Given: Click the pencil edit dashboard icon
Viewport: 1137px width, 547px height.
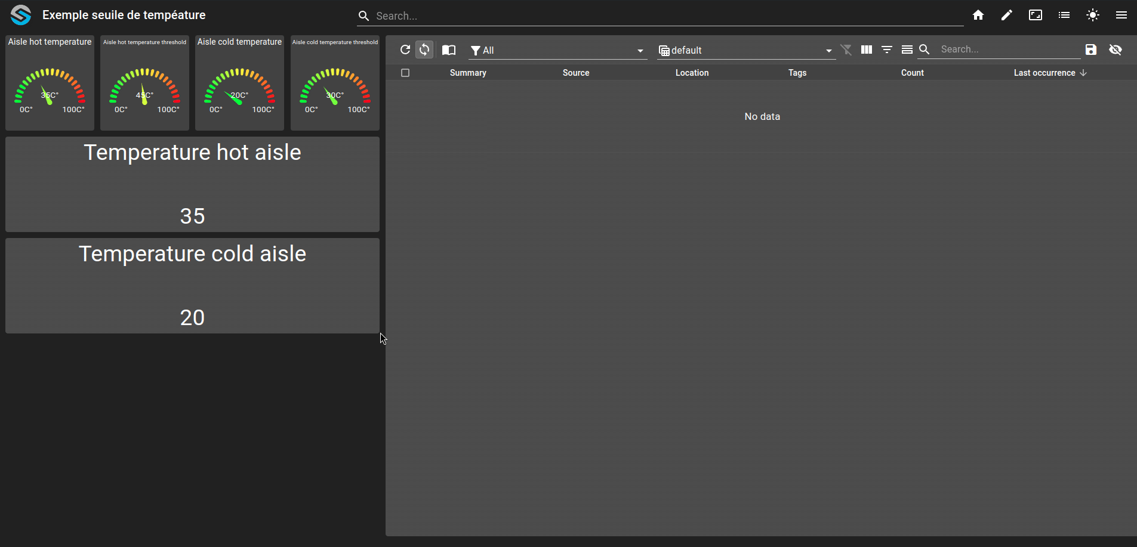Looking at the screenshot, I should coord(1006,16).
